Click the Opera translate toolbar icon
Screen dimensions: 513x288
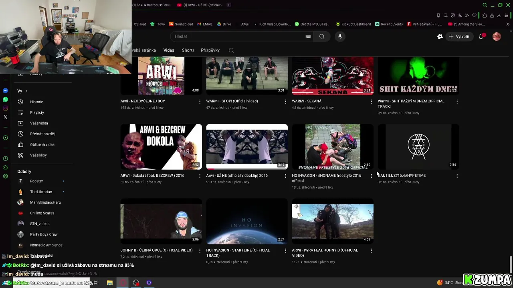tap(460, 16)
